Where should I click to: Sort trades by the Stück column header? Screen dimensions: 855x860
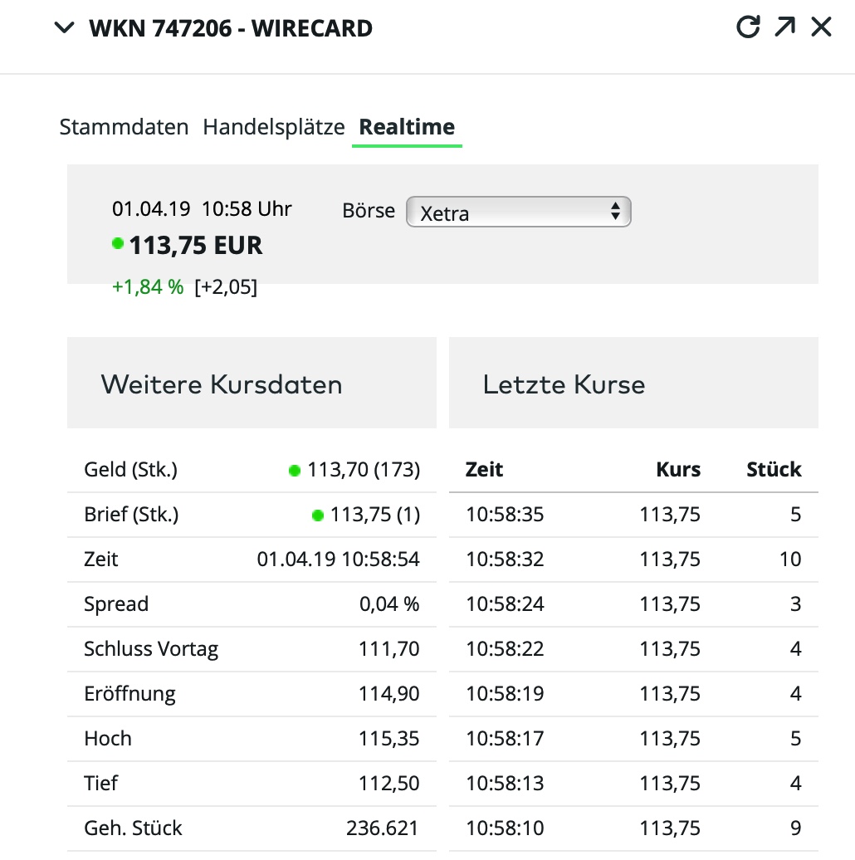[774, 469]
